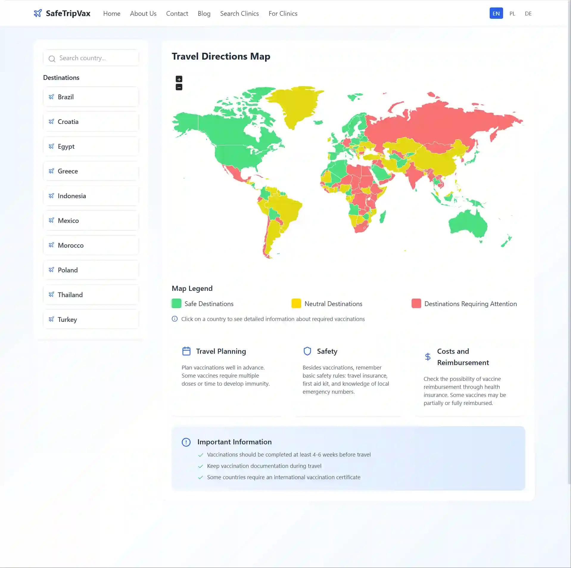Click the green Safe Destinations swatch
This screenshot has width=571, height=568.
177,303
